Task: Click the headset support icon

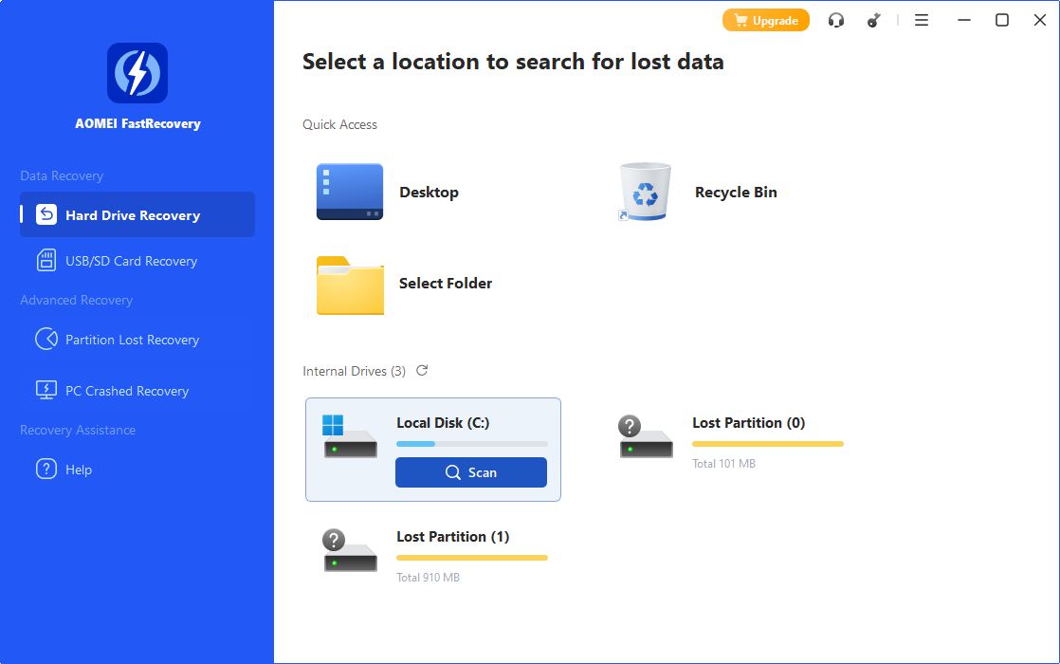Action: [836, 19]
